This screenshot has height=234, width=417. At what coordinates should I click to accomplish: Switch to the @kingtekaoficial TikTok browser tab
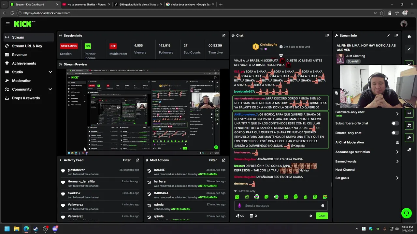click(x=138, y=5)
